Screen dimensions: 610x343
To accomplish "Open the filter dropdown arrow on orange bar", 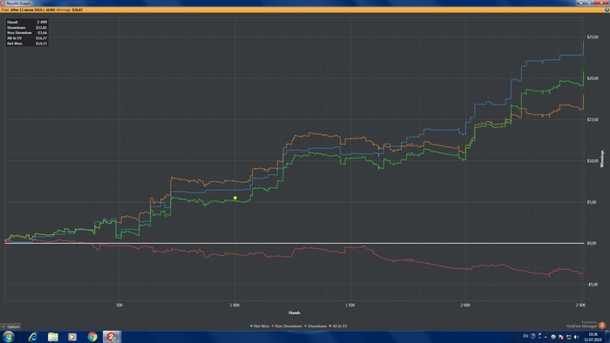I will (607, 10).
